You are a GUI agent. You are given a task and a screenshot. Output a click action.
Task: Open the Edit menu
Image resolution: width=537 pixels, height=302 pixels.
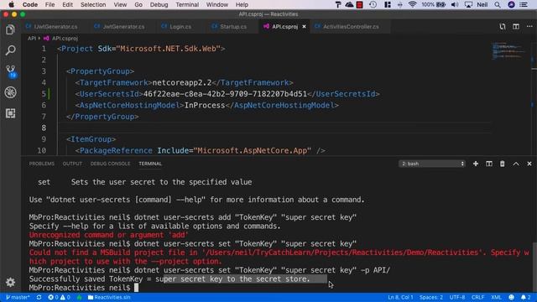[x=67, y=4]
